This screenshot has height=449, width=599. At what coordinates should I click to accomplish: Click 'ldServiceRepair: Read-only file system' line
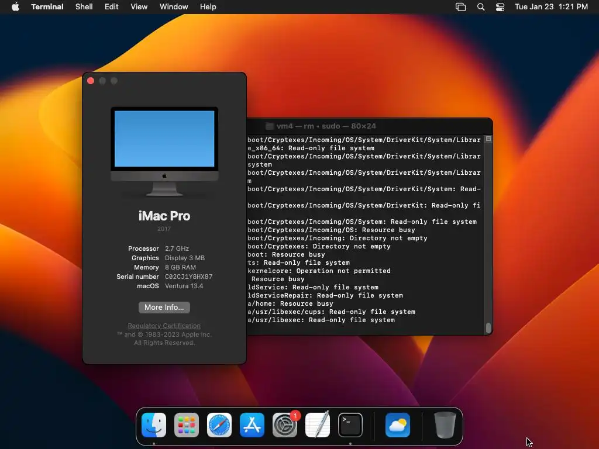coord(325,295)
